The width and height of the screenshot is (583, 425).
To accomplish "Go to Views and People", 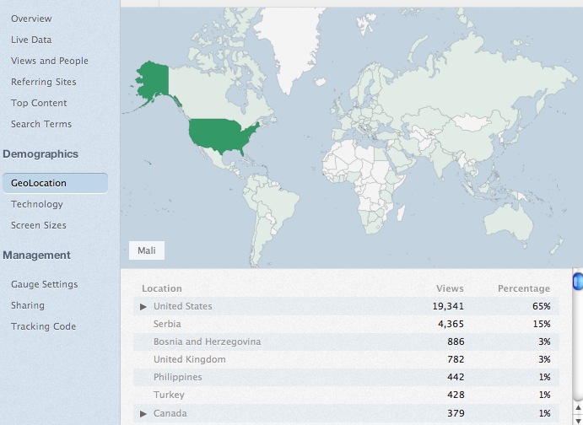I will click(x=50, y=61).
